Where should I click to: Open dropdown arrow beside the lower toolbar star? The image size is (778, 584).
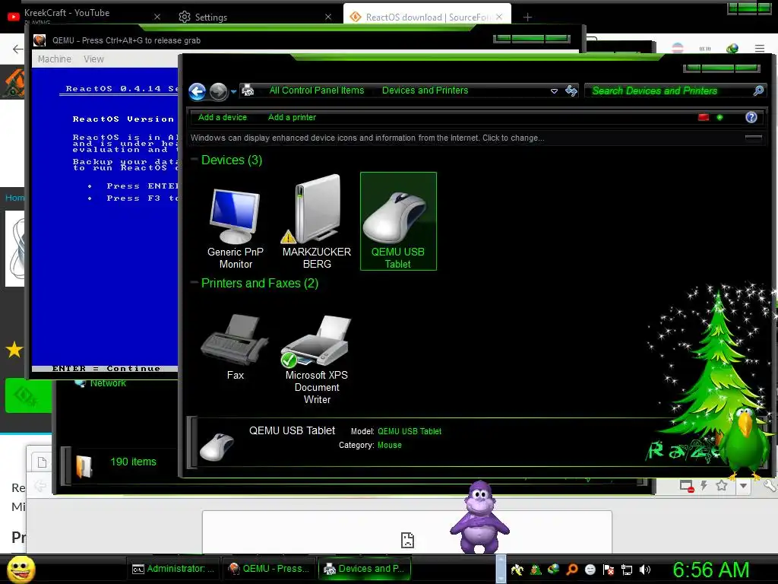coord(743,486)
